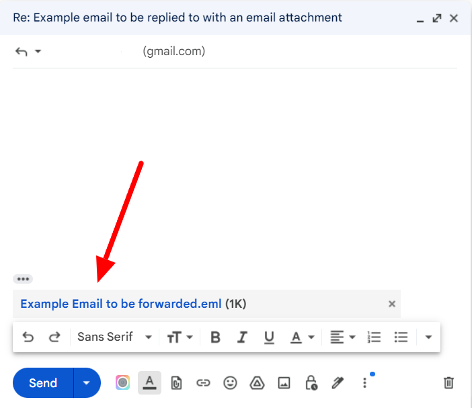Insert a link using chain icon

coord(203,383)
